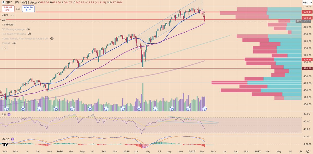This screenshot has width=313, height=154.
Task: Click the RSI indicator refresh icon
Action: coord(9,114)
